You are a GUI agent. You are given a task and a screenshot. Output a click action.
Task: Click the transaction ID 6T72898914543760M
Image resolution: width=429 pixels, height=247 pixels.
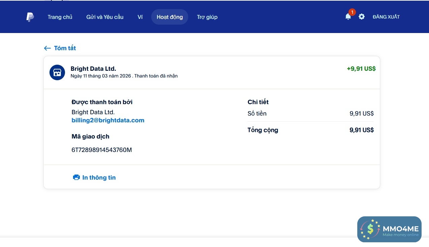(x=102, y=150)
